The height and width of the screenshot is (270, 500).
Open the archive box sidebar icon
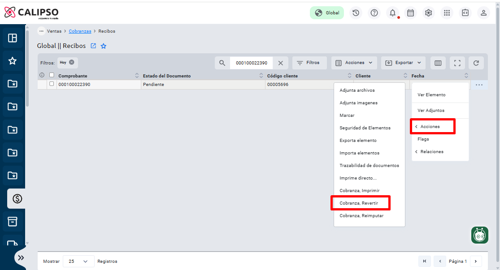click(x=13, y=221)
